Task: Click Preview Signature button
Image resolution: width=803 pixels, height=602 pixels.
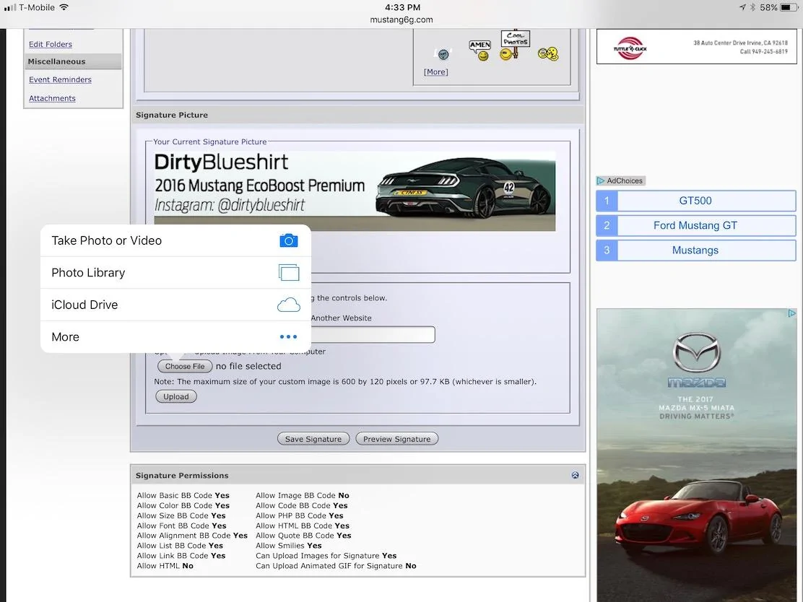Action: coord(397,439)
